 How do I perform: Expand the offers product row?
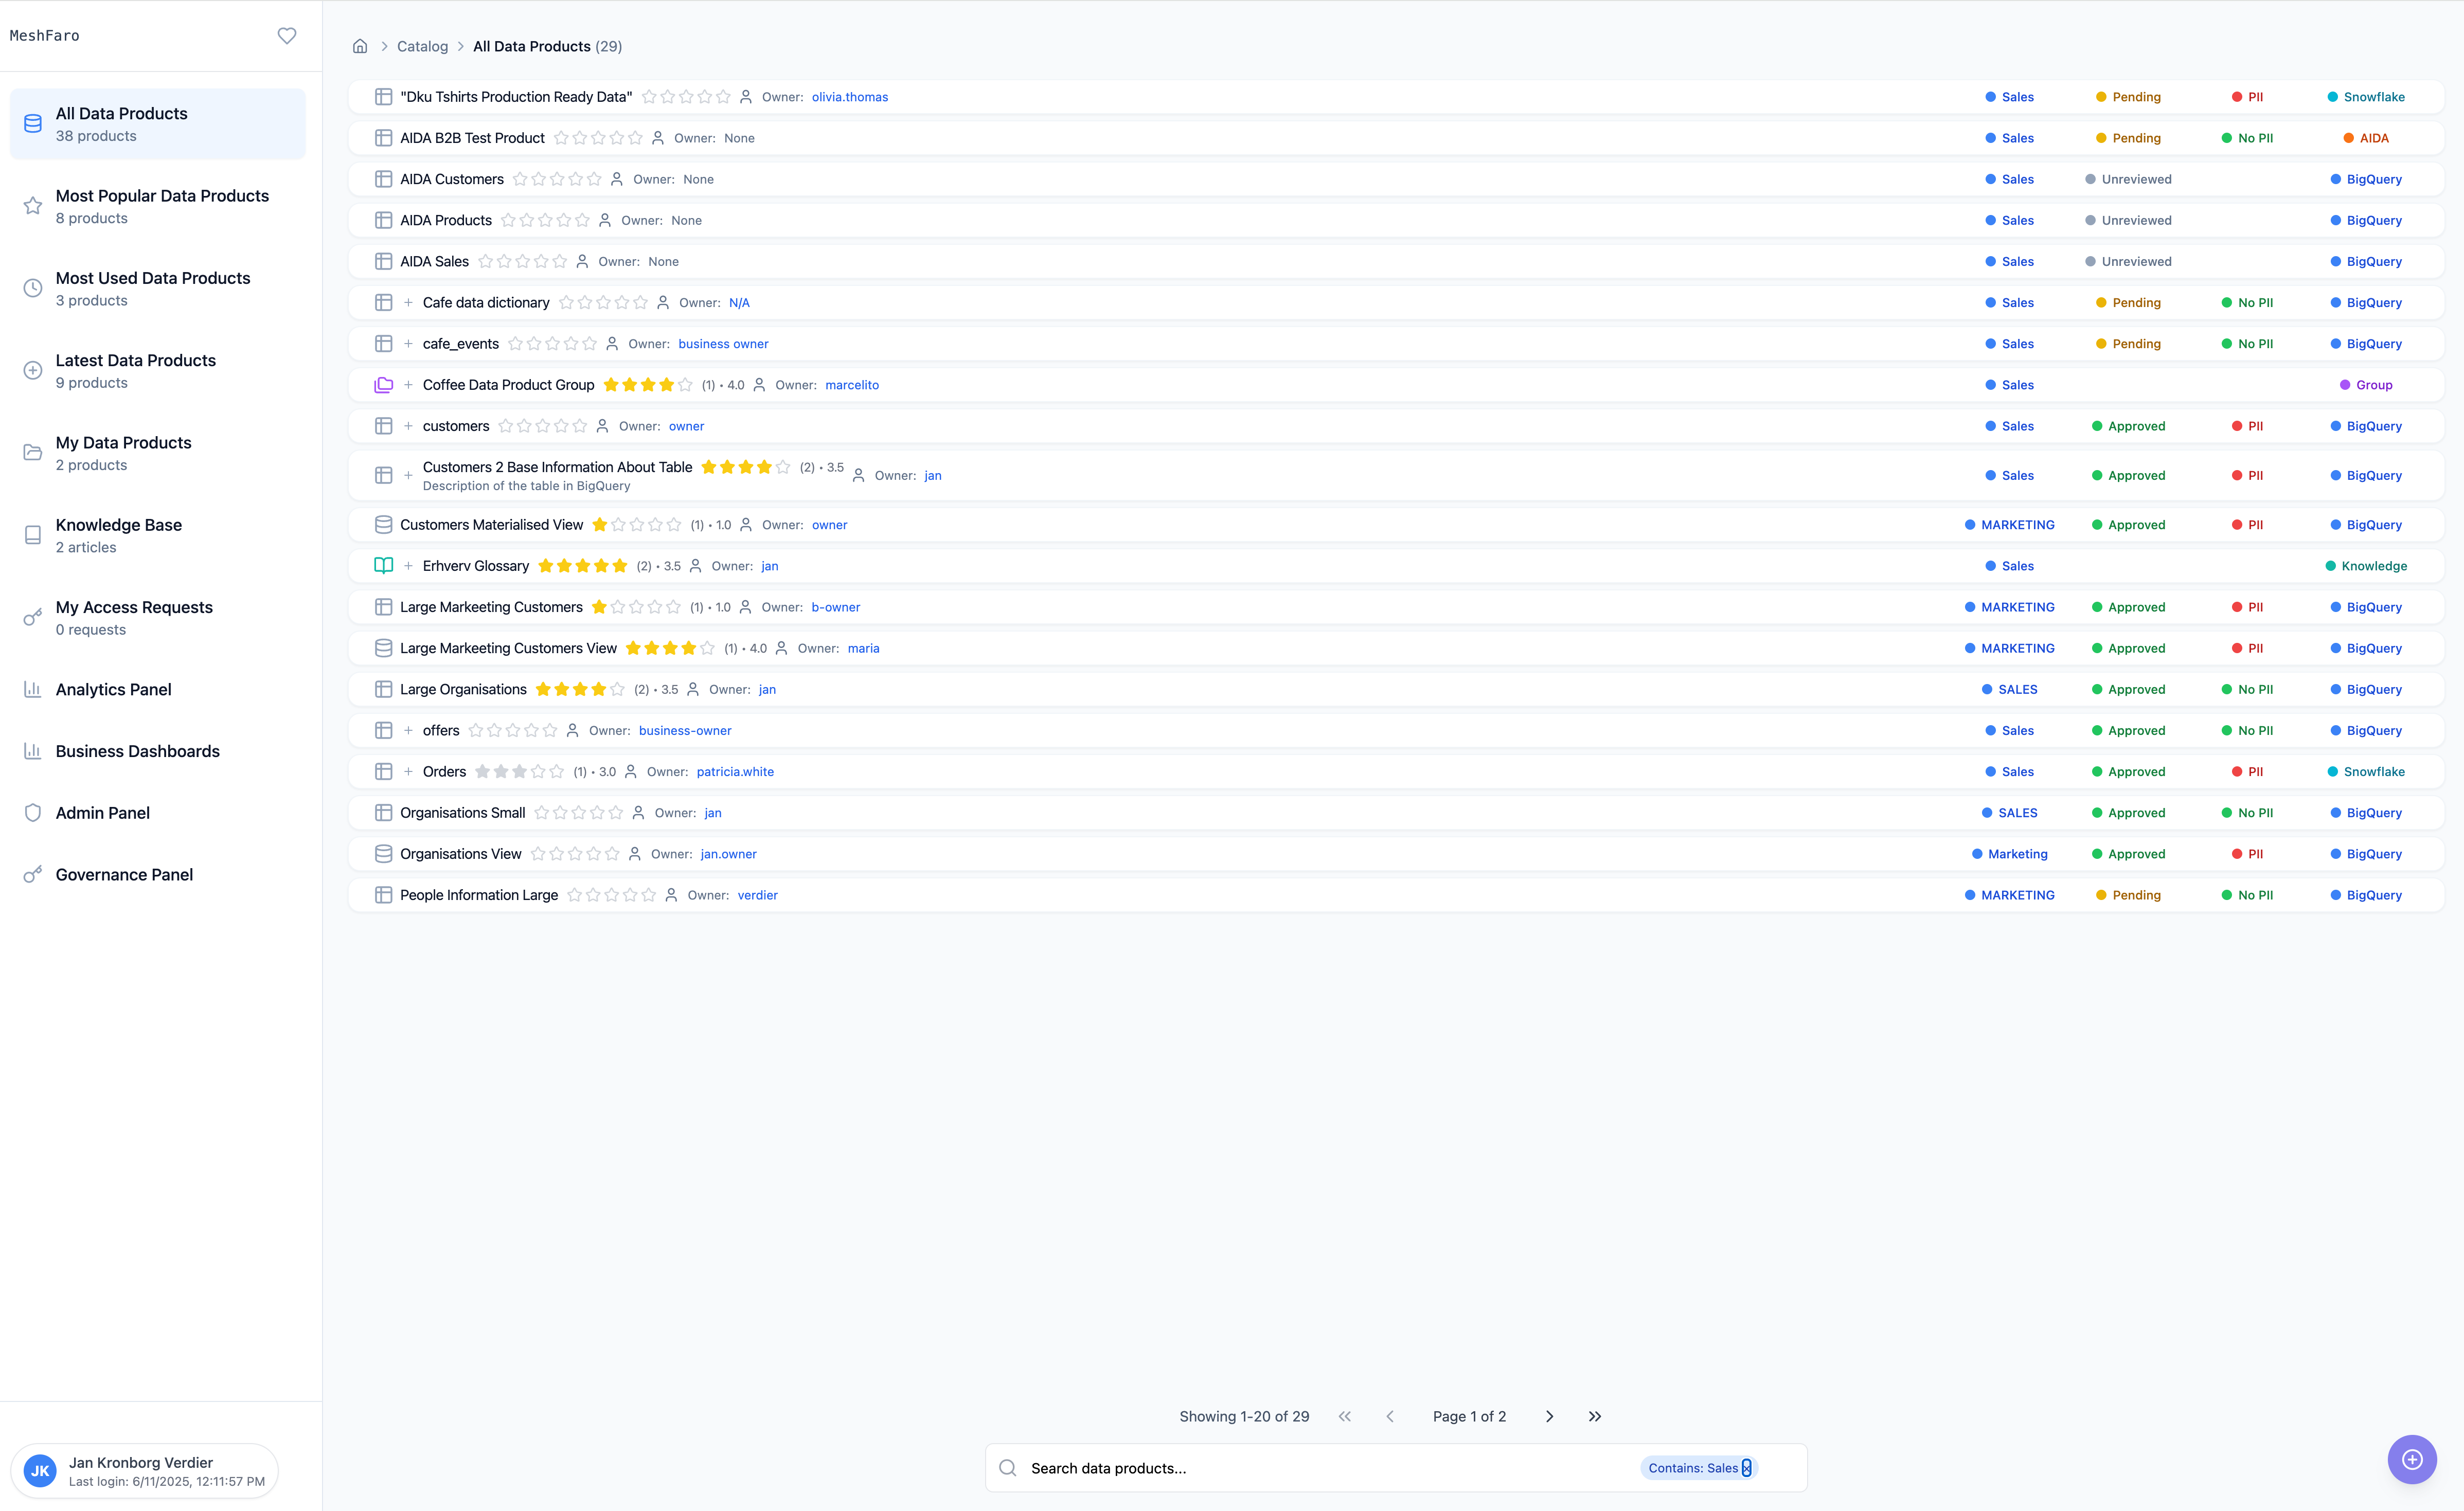[x=408, y=730]
